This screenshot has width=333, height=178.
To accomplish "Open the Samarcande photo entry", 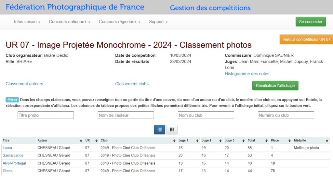I will pos(13,156).
